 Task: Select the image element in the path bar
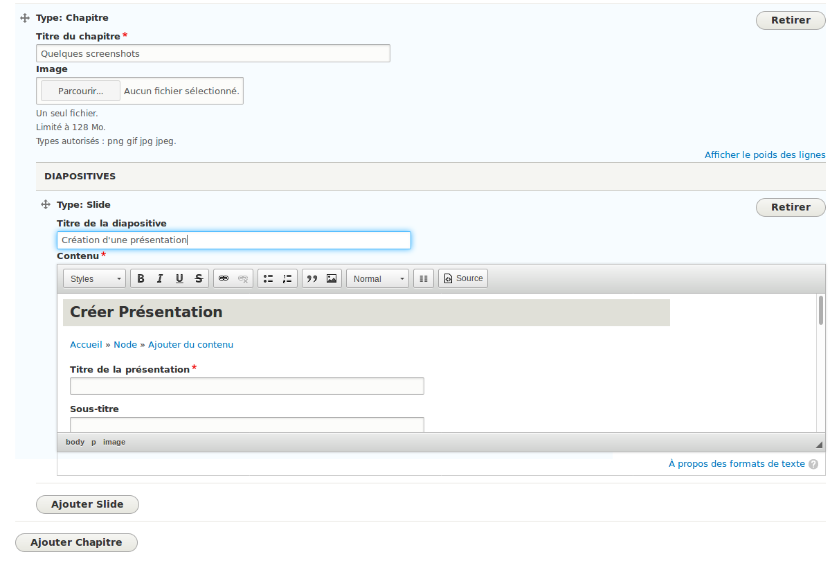tap(114, 442)
